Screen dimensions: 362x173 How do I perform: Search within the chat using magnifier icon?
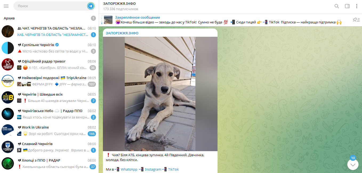pyautogui.click(x=337, y=6)
